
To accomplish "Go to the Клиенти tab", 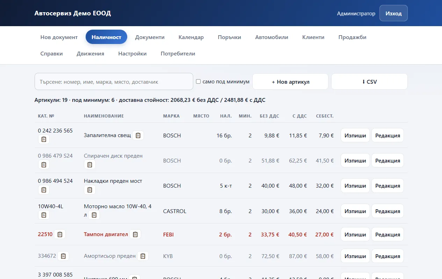I will click(x=313, y=37).
